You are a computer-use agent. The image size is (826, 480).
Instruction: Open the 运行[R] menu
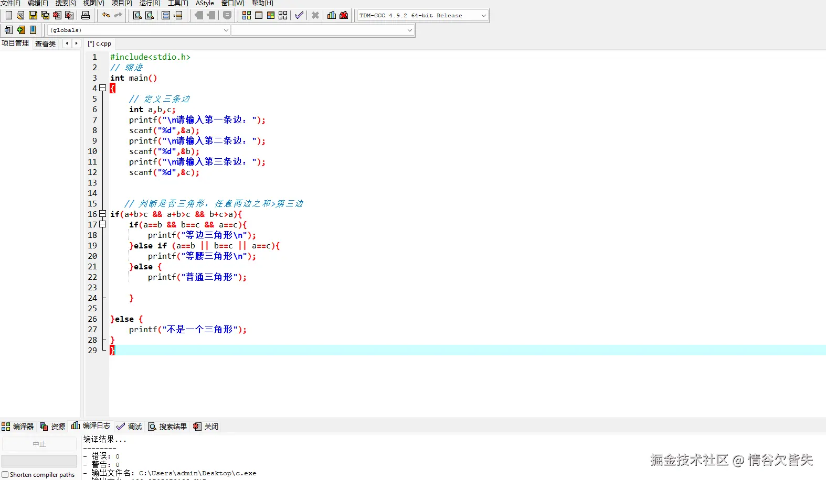150,3
